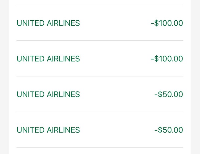Click the partial row below last transaction
Screen dimensions: 200x154
100,151
